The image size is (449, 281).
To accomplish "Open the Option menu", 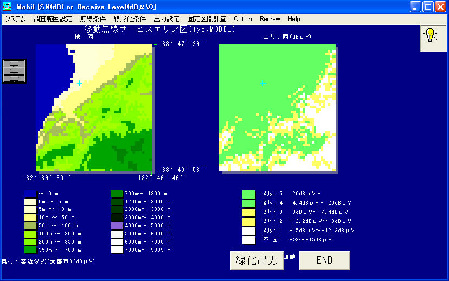I will click(243, 19).
